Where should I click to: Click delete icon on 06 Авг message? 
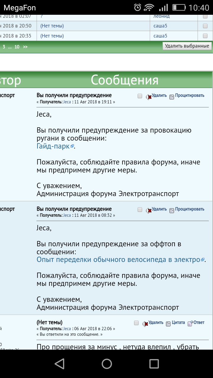coord(145,323)
